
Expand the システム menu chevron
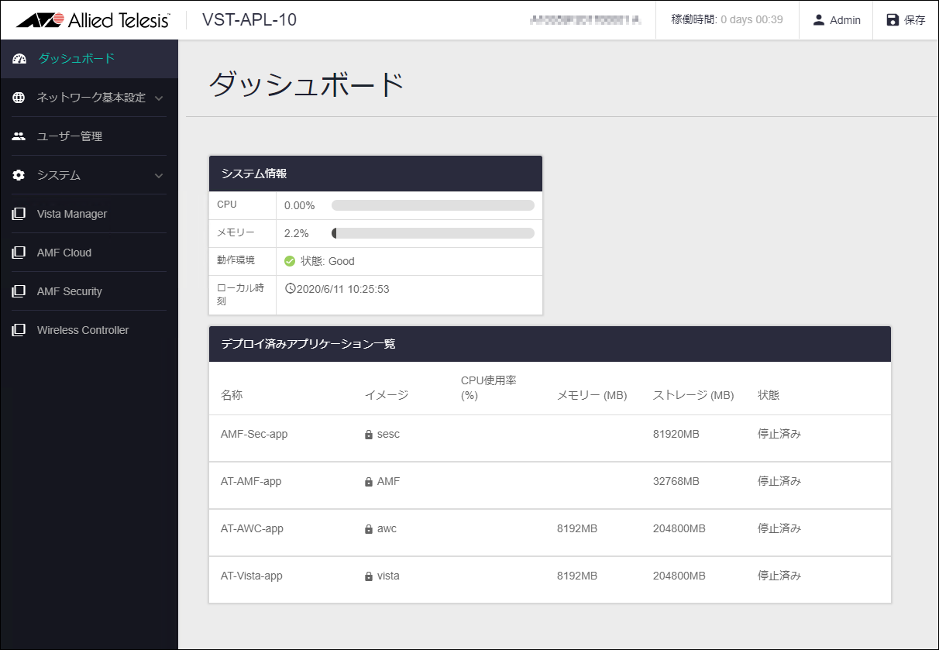(x=159, y=176)
